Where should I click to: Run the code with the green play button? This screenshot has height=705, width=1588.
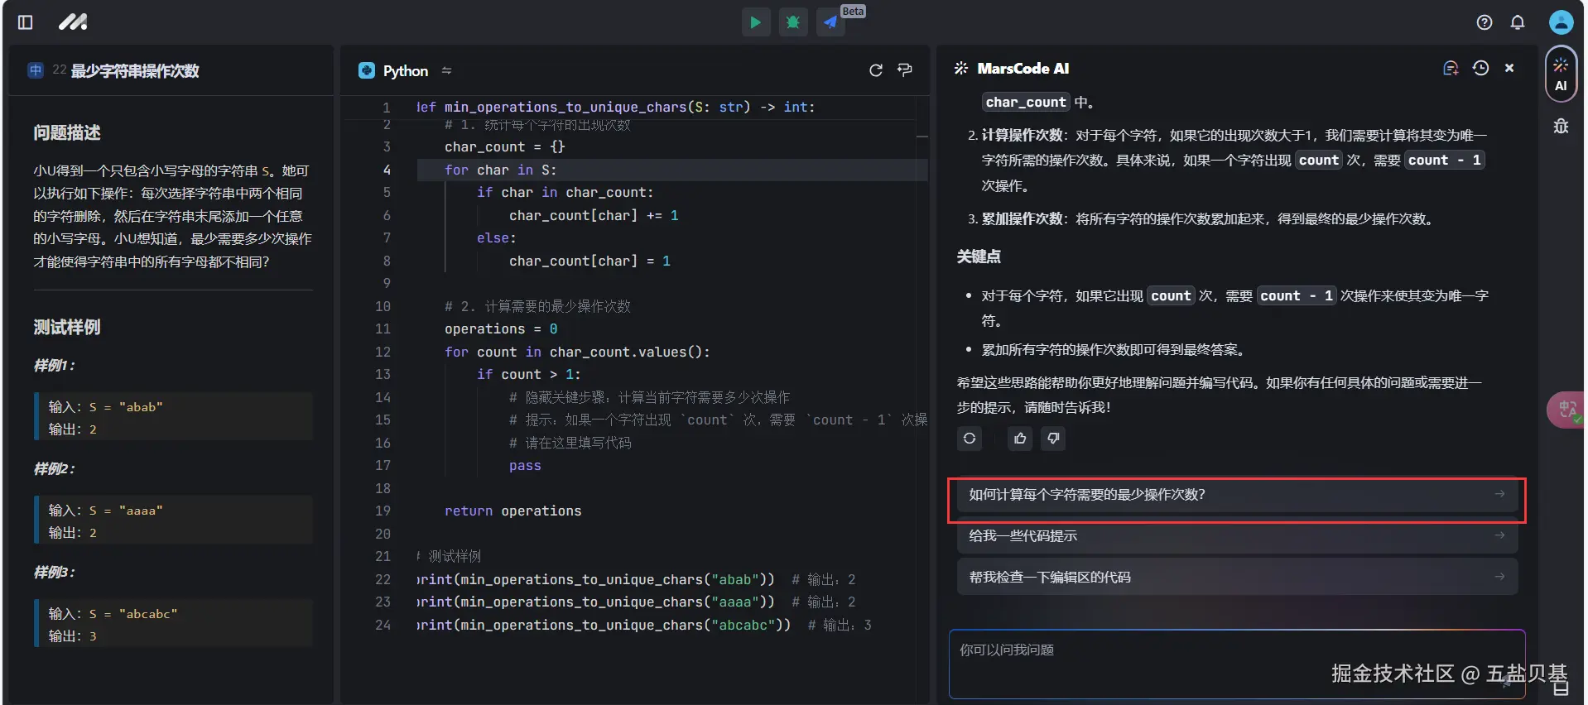tap(755, 22)
